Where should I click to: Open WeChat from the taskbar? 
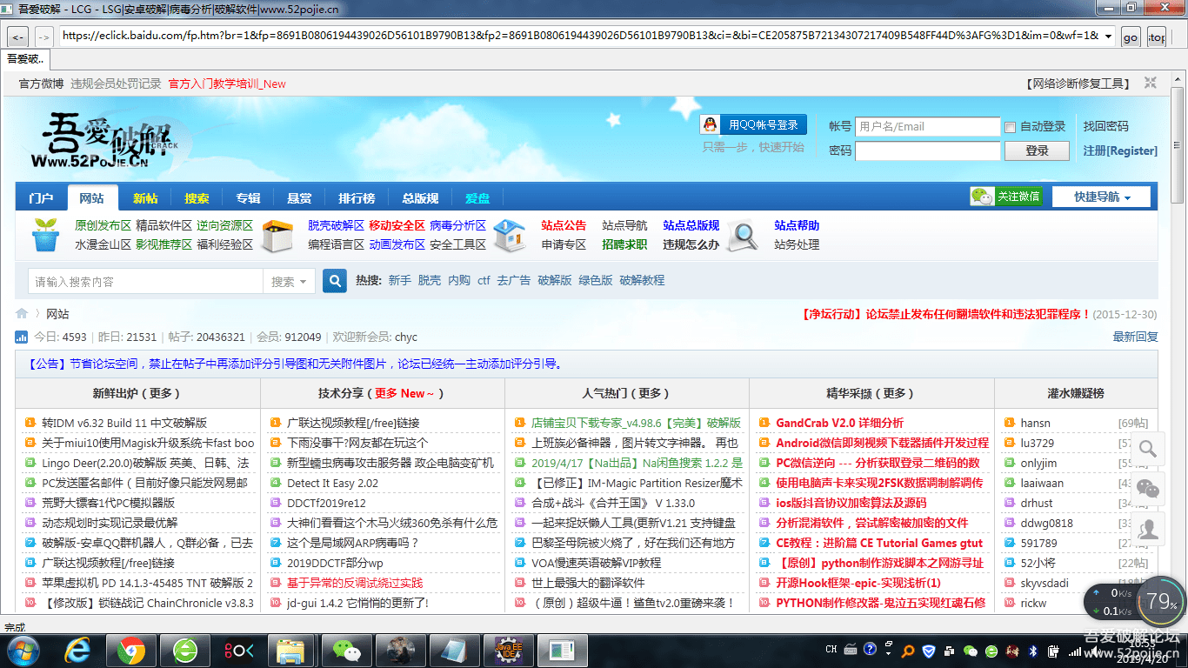345,651
